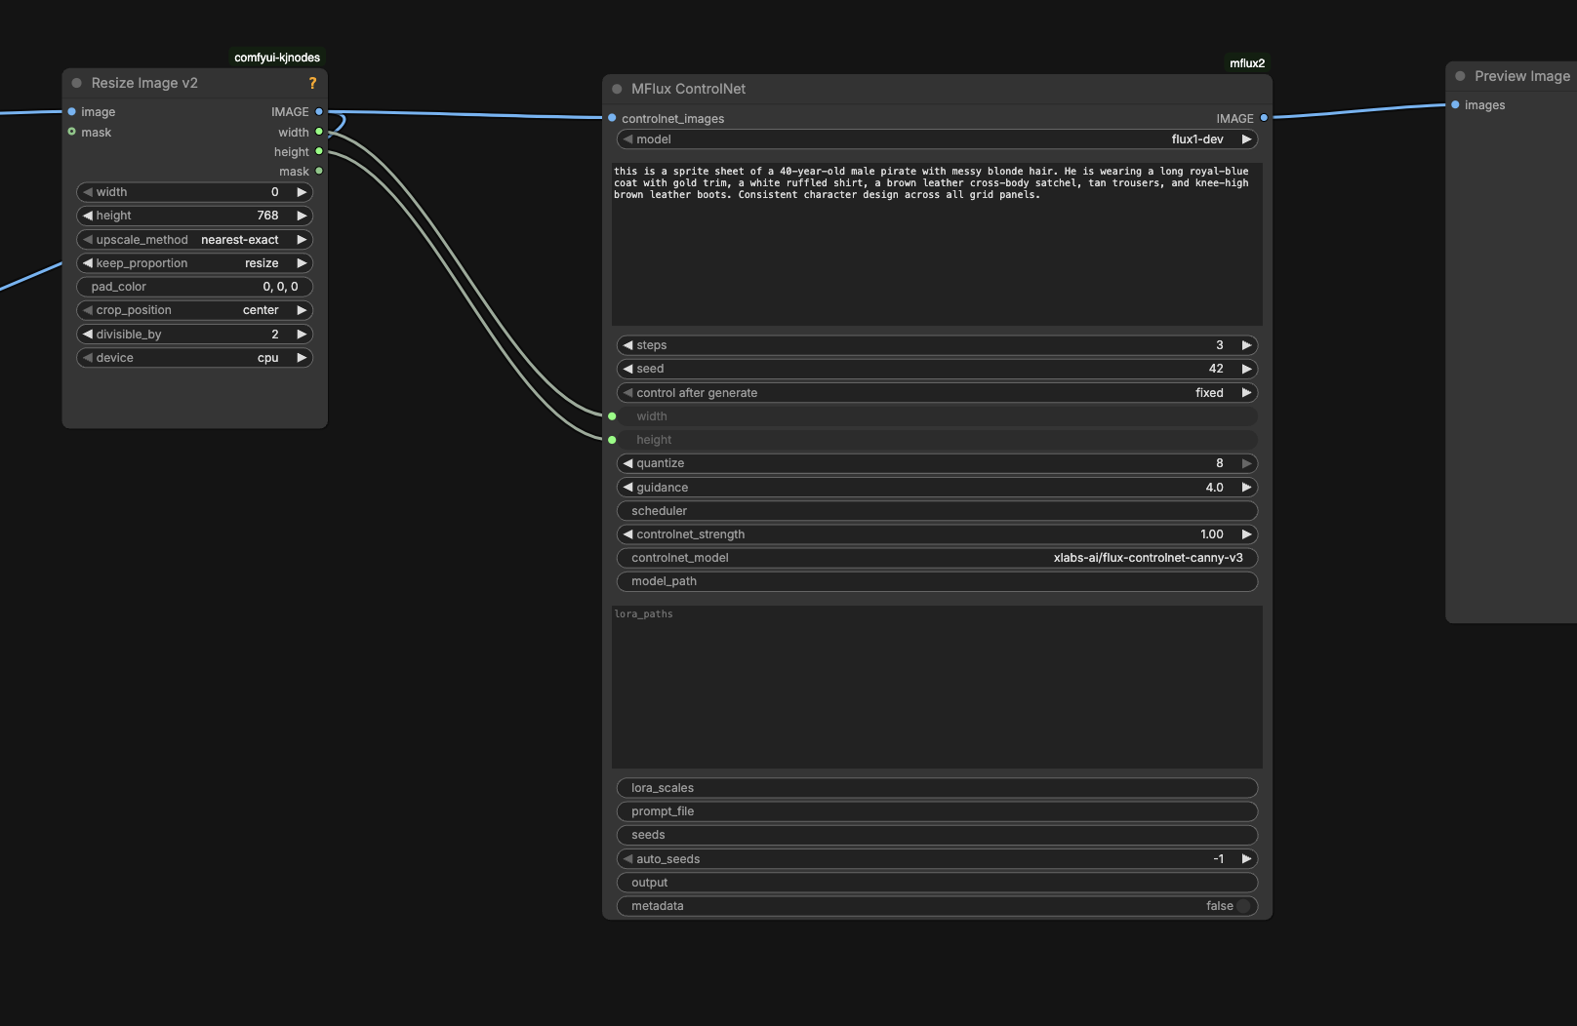
Task: Click the mflux2 badge
Action: coord(1247,63)
